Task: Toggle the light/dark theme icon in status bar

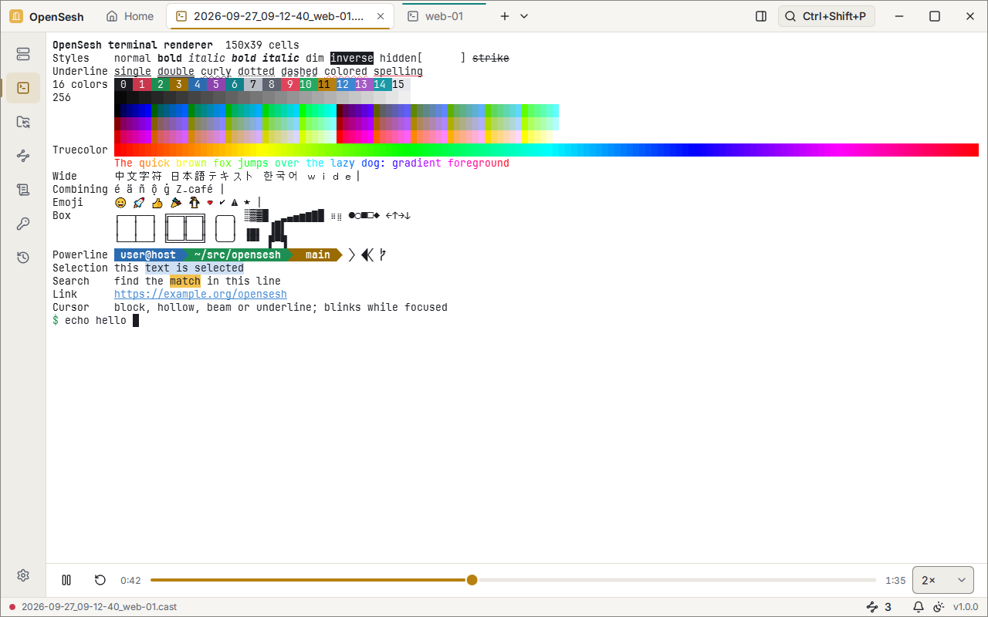Action: coord(939,607)
